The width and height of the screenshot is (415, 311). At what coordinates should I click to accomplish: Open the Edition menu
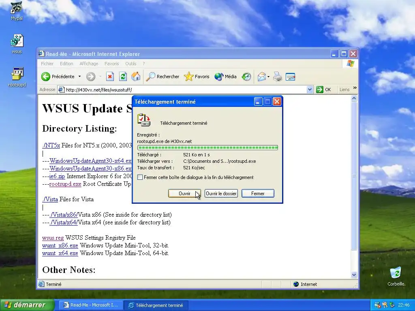pyautogui.click(x=66, y=64)
